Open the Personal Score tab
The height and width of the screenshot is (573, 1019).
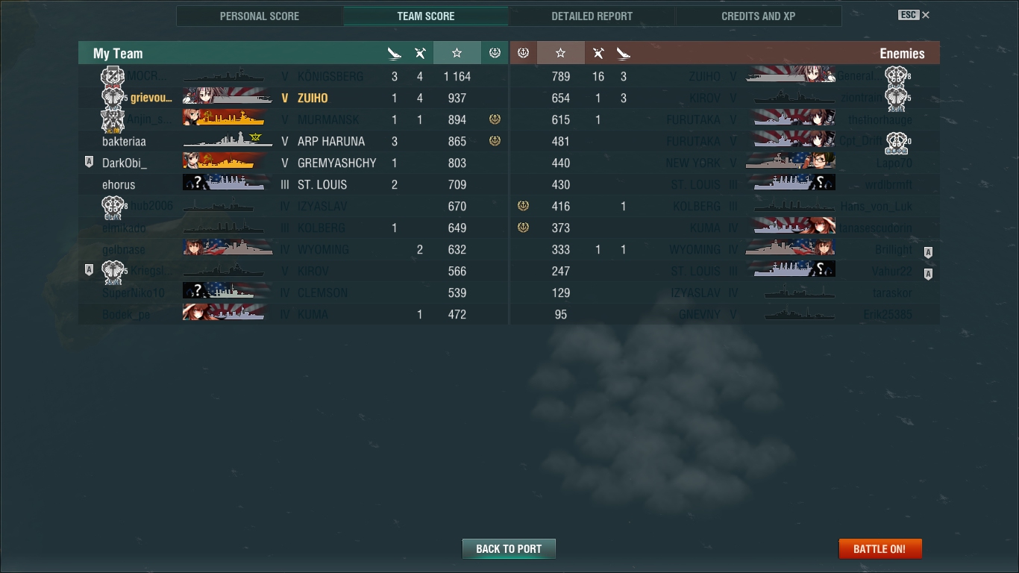[260, 16]
